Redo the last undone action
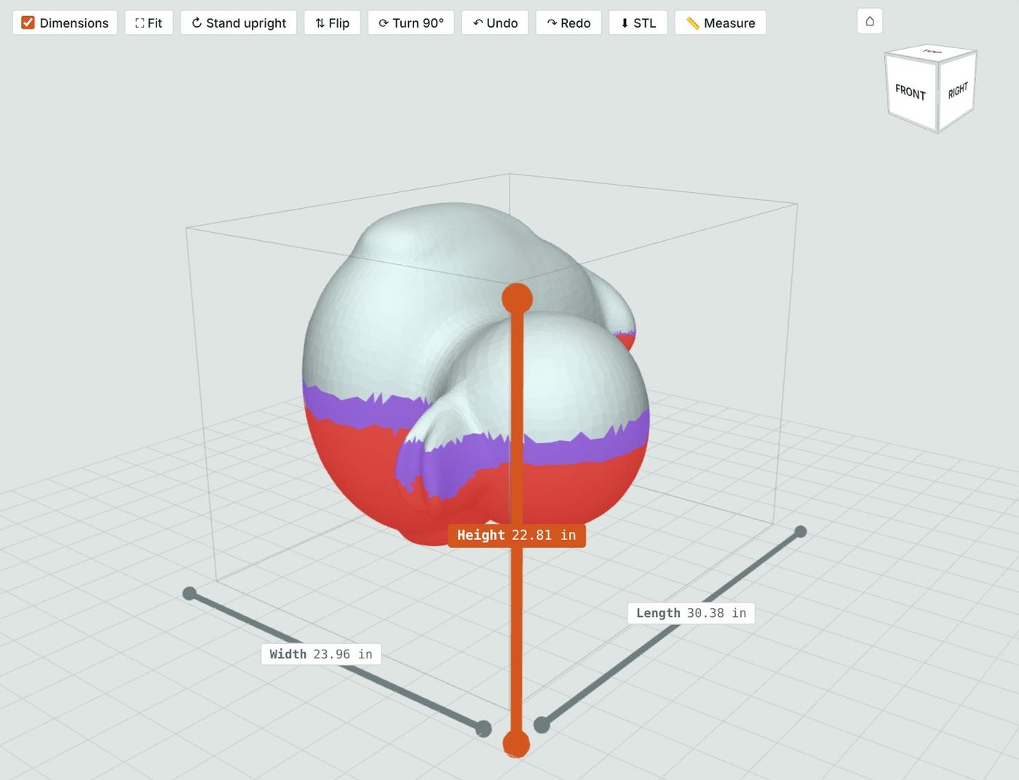The height and width of the screenshot is (780, 1019). click(x=568, y=23)
